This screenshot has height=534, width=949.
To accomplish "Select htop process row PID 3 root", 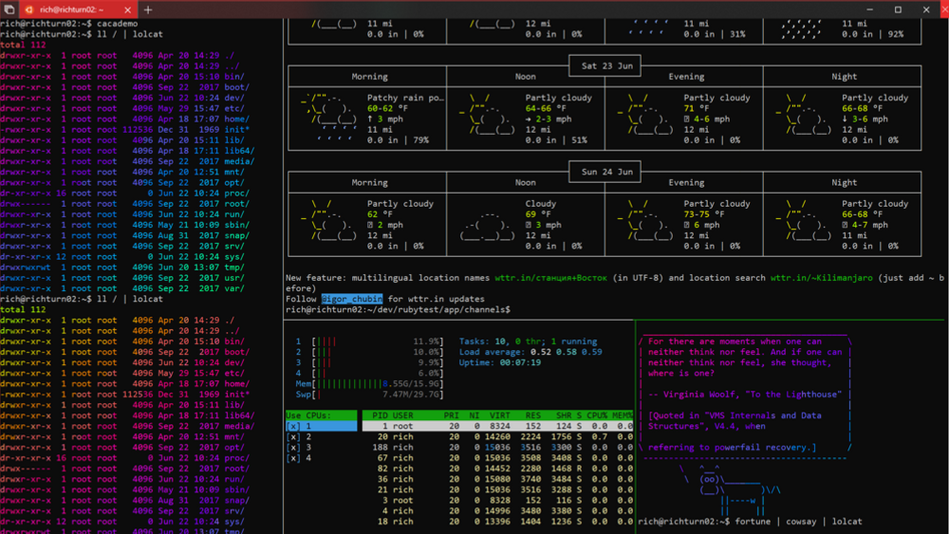I will pos(497,500).
